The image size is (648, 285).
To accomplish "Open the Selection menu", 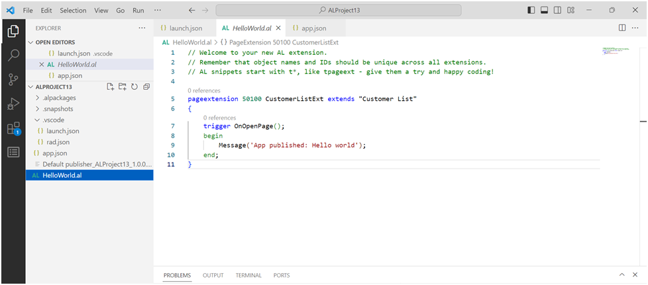I will [73, 11].
